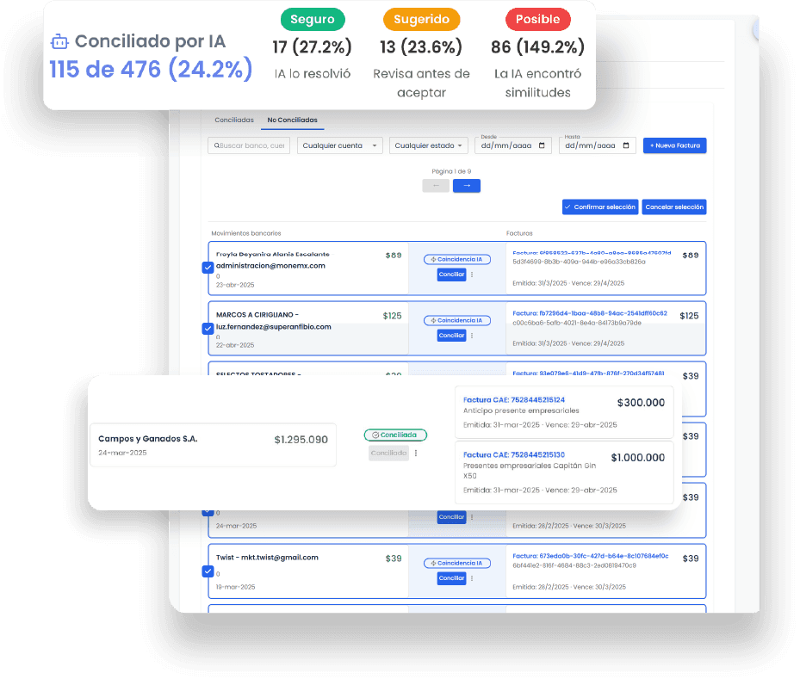Open three-dot menu beside greyed Conciliada
This screenshot has height=679, width=800.
pyautogui.click(x=416, y=453)
